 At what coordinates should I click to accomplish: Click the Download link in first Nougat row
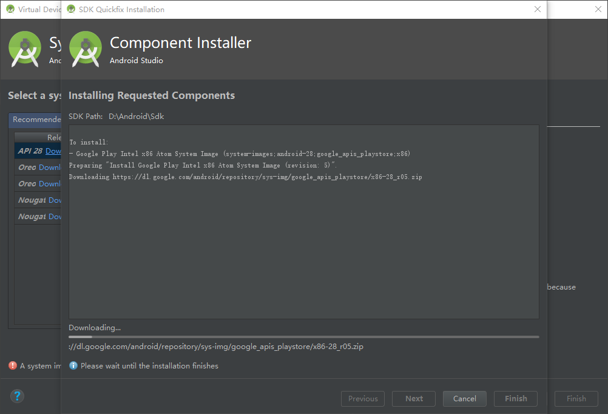coord(55,200)
